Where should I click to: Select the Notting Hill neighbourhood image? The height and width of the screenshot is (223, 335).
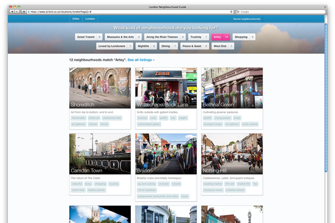(x=232, y=154)
